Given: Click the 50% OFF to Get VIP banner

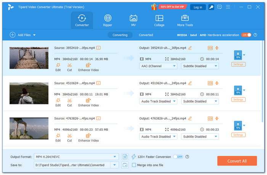Looking at the screenshot, I should point(172,7).
